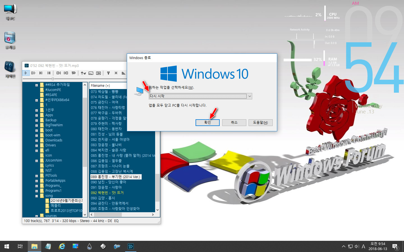Screen dimensions: 404x252
Task: Select the icon folder in tree
Action: 49,155
